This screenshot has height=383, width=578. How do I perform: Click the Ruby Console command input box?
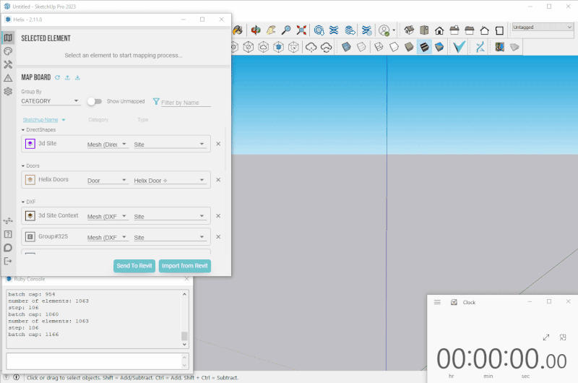(x=94, y=361)
